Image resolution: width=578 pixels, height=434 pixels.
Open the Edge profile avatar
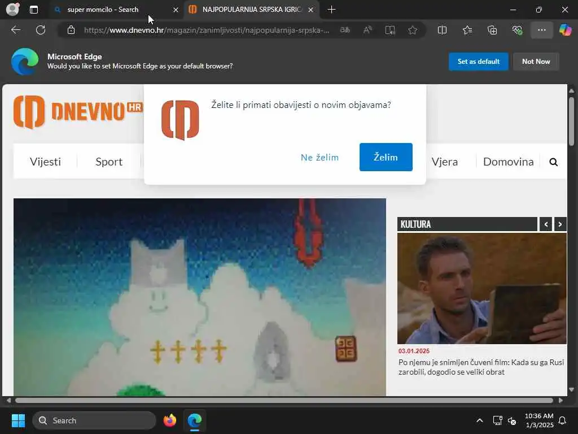tap(12, 9)
